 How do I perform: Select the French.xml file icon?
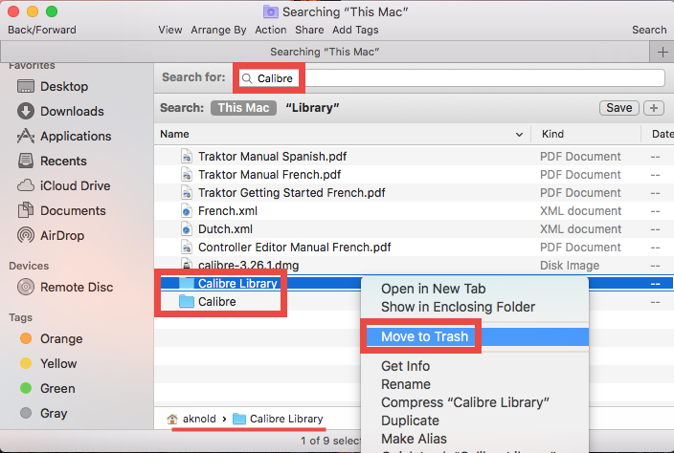(186, 211)
